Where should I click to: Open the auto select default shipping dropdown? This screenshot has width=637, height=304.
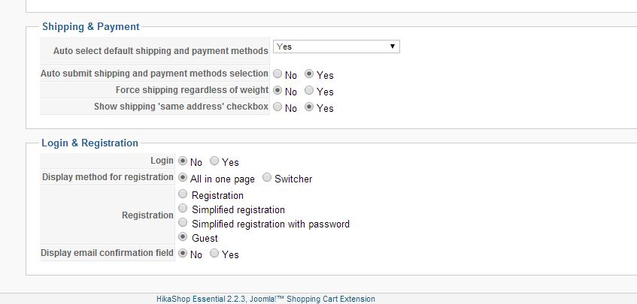coord(336,47)
